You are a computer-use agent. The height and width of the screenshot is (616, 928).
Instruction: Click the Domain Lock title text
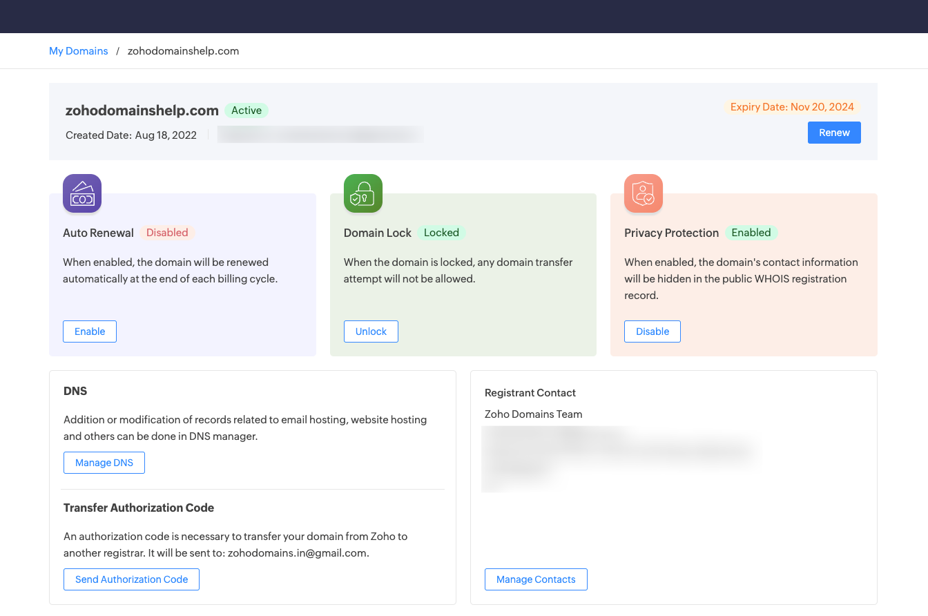[x=378, y=233]
